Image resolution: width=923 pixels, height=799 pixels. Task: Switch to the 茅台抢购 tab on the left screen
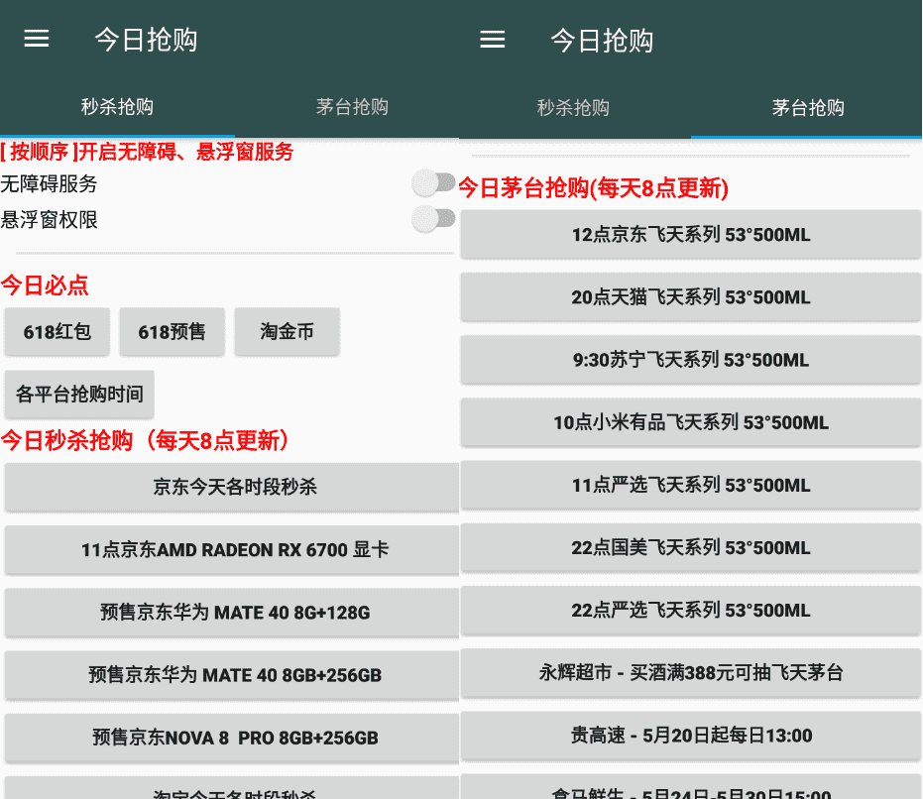pos(351,109)
